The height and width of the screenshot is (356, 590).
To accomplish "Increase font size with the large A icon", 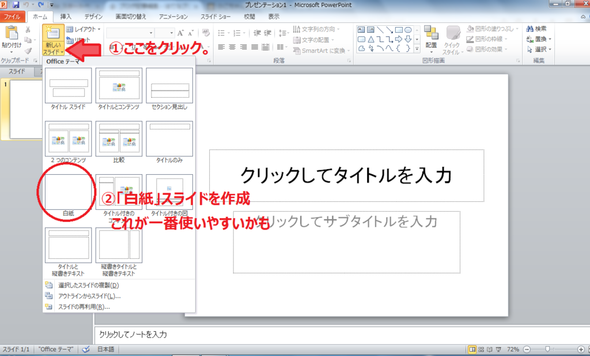I will point(180,33).
